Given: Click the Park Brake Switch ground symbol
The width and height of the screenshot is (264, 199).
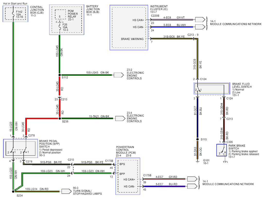Looking at the screenshot, I should click(x=225, y=162).
